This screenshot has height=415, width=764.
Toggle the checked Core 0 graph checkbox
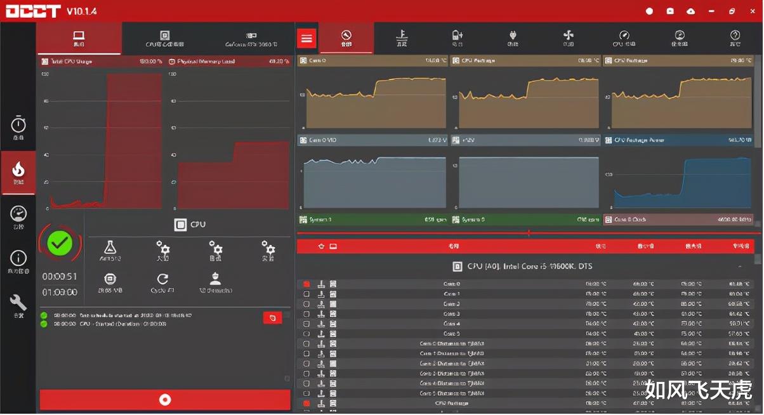click(306, 284)
